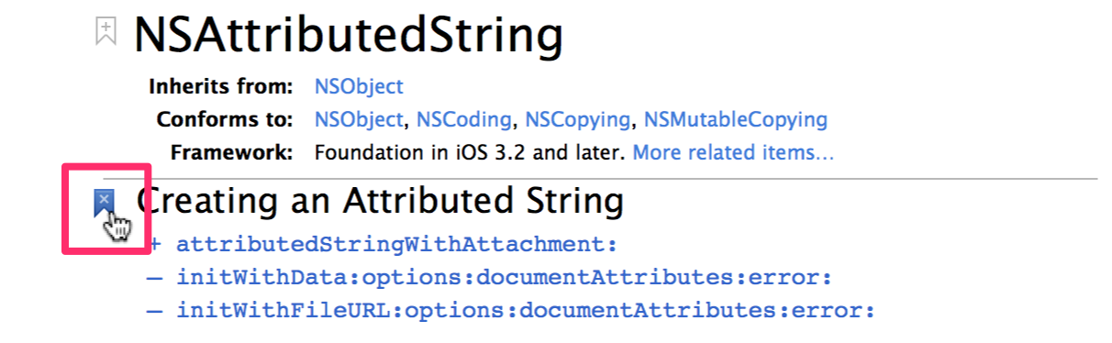This screenshot has width=1112, height=343.
Task: Click the plus sign before attributedStringWithAttachment:
Action: pyautogui.click(x=155, y=245)
